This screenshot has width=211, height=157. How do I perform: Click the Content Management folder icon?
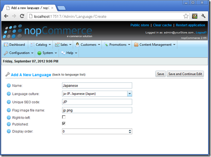click(x=136, y=44)
